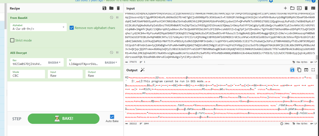The image size is (319, 136).
Task: Click the Options label
Action: pyautogui.click(x=262, y=1)
